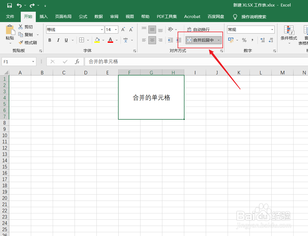Apply accounting number format icon

click(x=231, y=40)
